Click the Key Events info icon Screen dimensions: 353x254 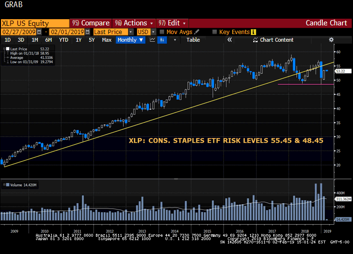tap(254, 32)
